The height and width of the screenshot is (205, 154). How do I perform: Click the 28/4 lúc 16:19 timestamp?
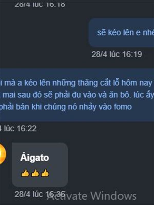[117, 54]
